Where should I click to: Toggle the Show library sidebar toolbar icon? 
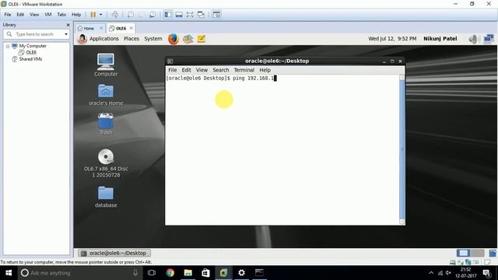[x=168, y=15]
